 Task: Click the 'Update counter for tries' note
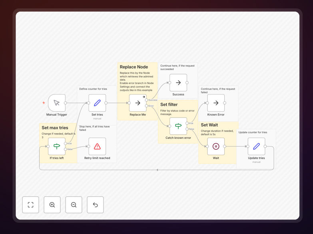pos(253,132)
